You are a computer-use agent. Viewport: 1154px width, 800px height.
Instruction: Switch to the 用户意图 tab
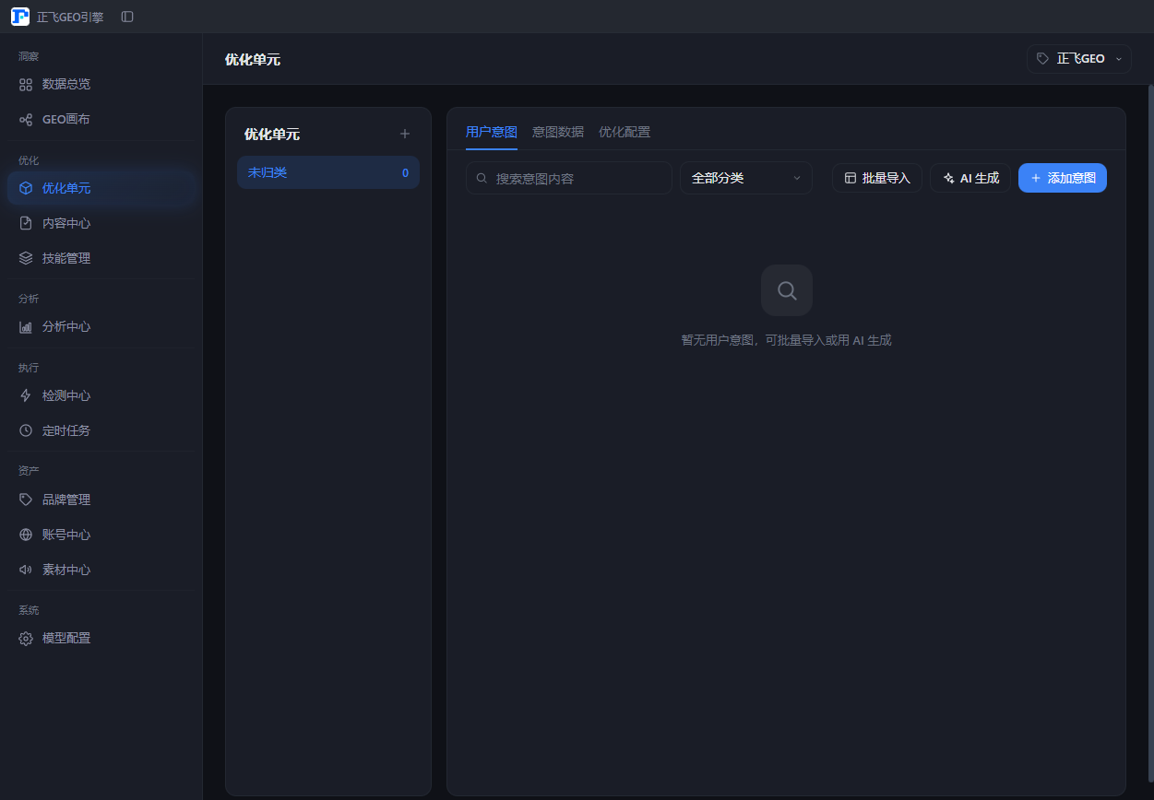point(492,132)
